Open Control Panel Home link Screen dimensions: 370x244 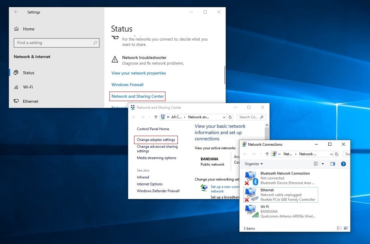point(153,129)
